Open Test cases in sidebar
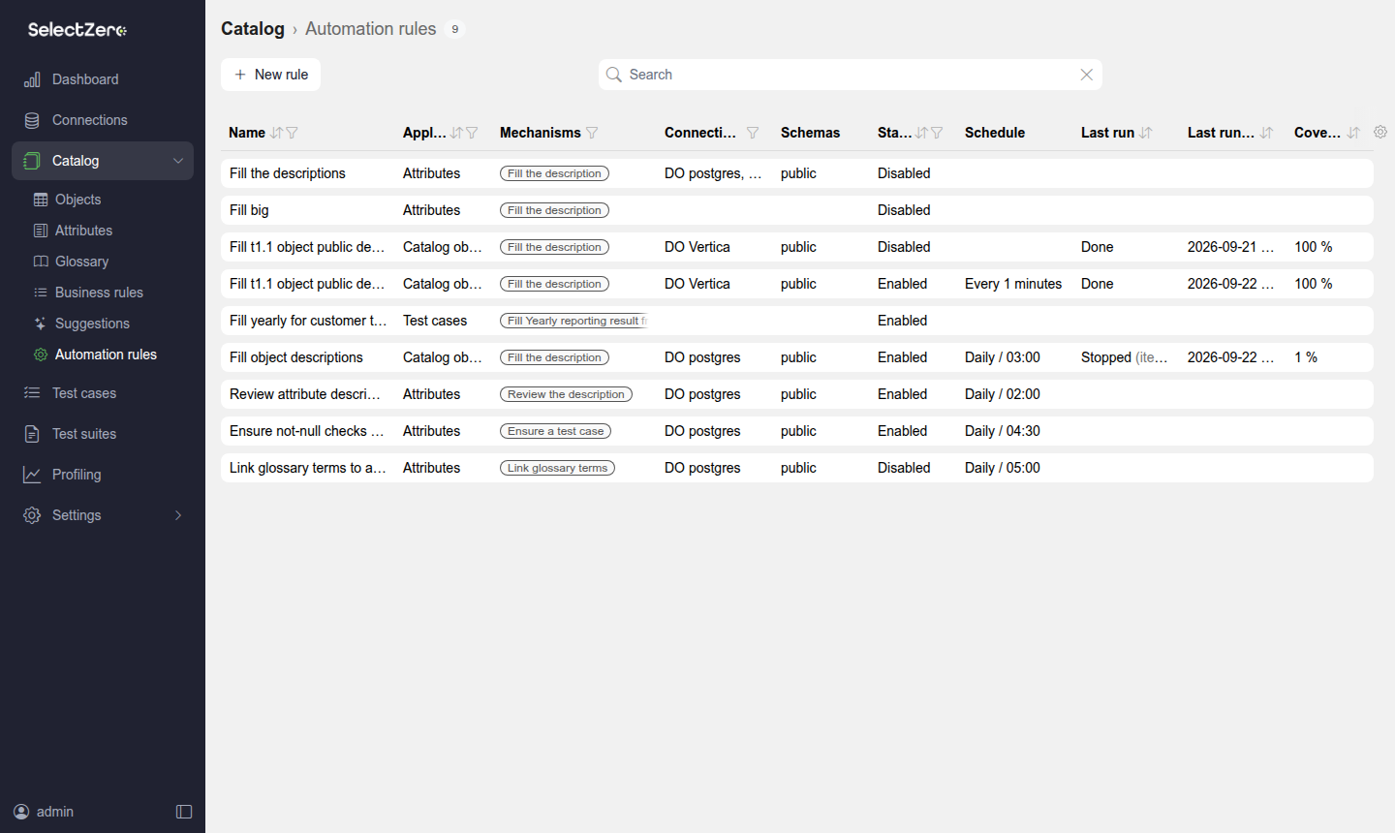 point(84,393)
